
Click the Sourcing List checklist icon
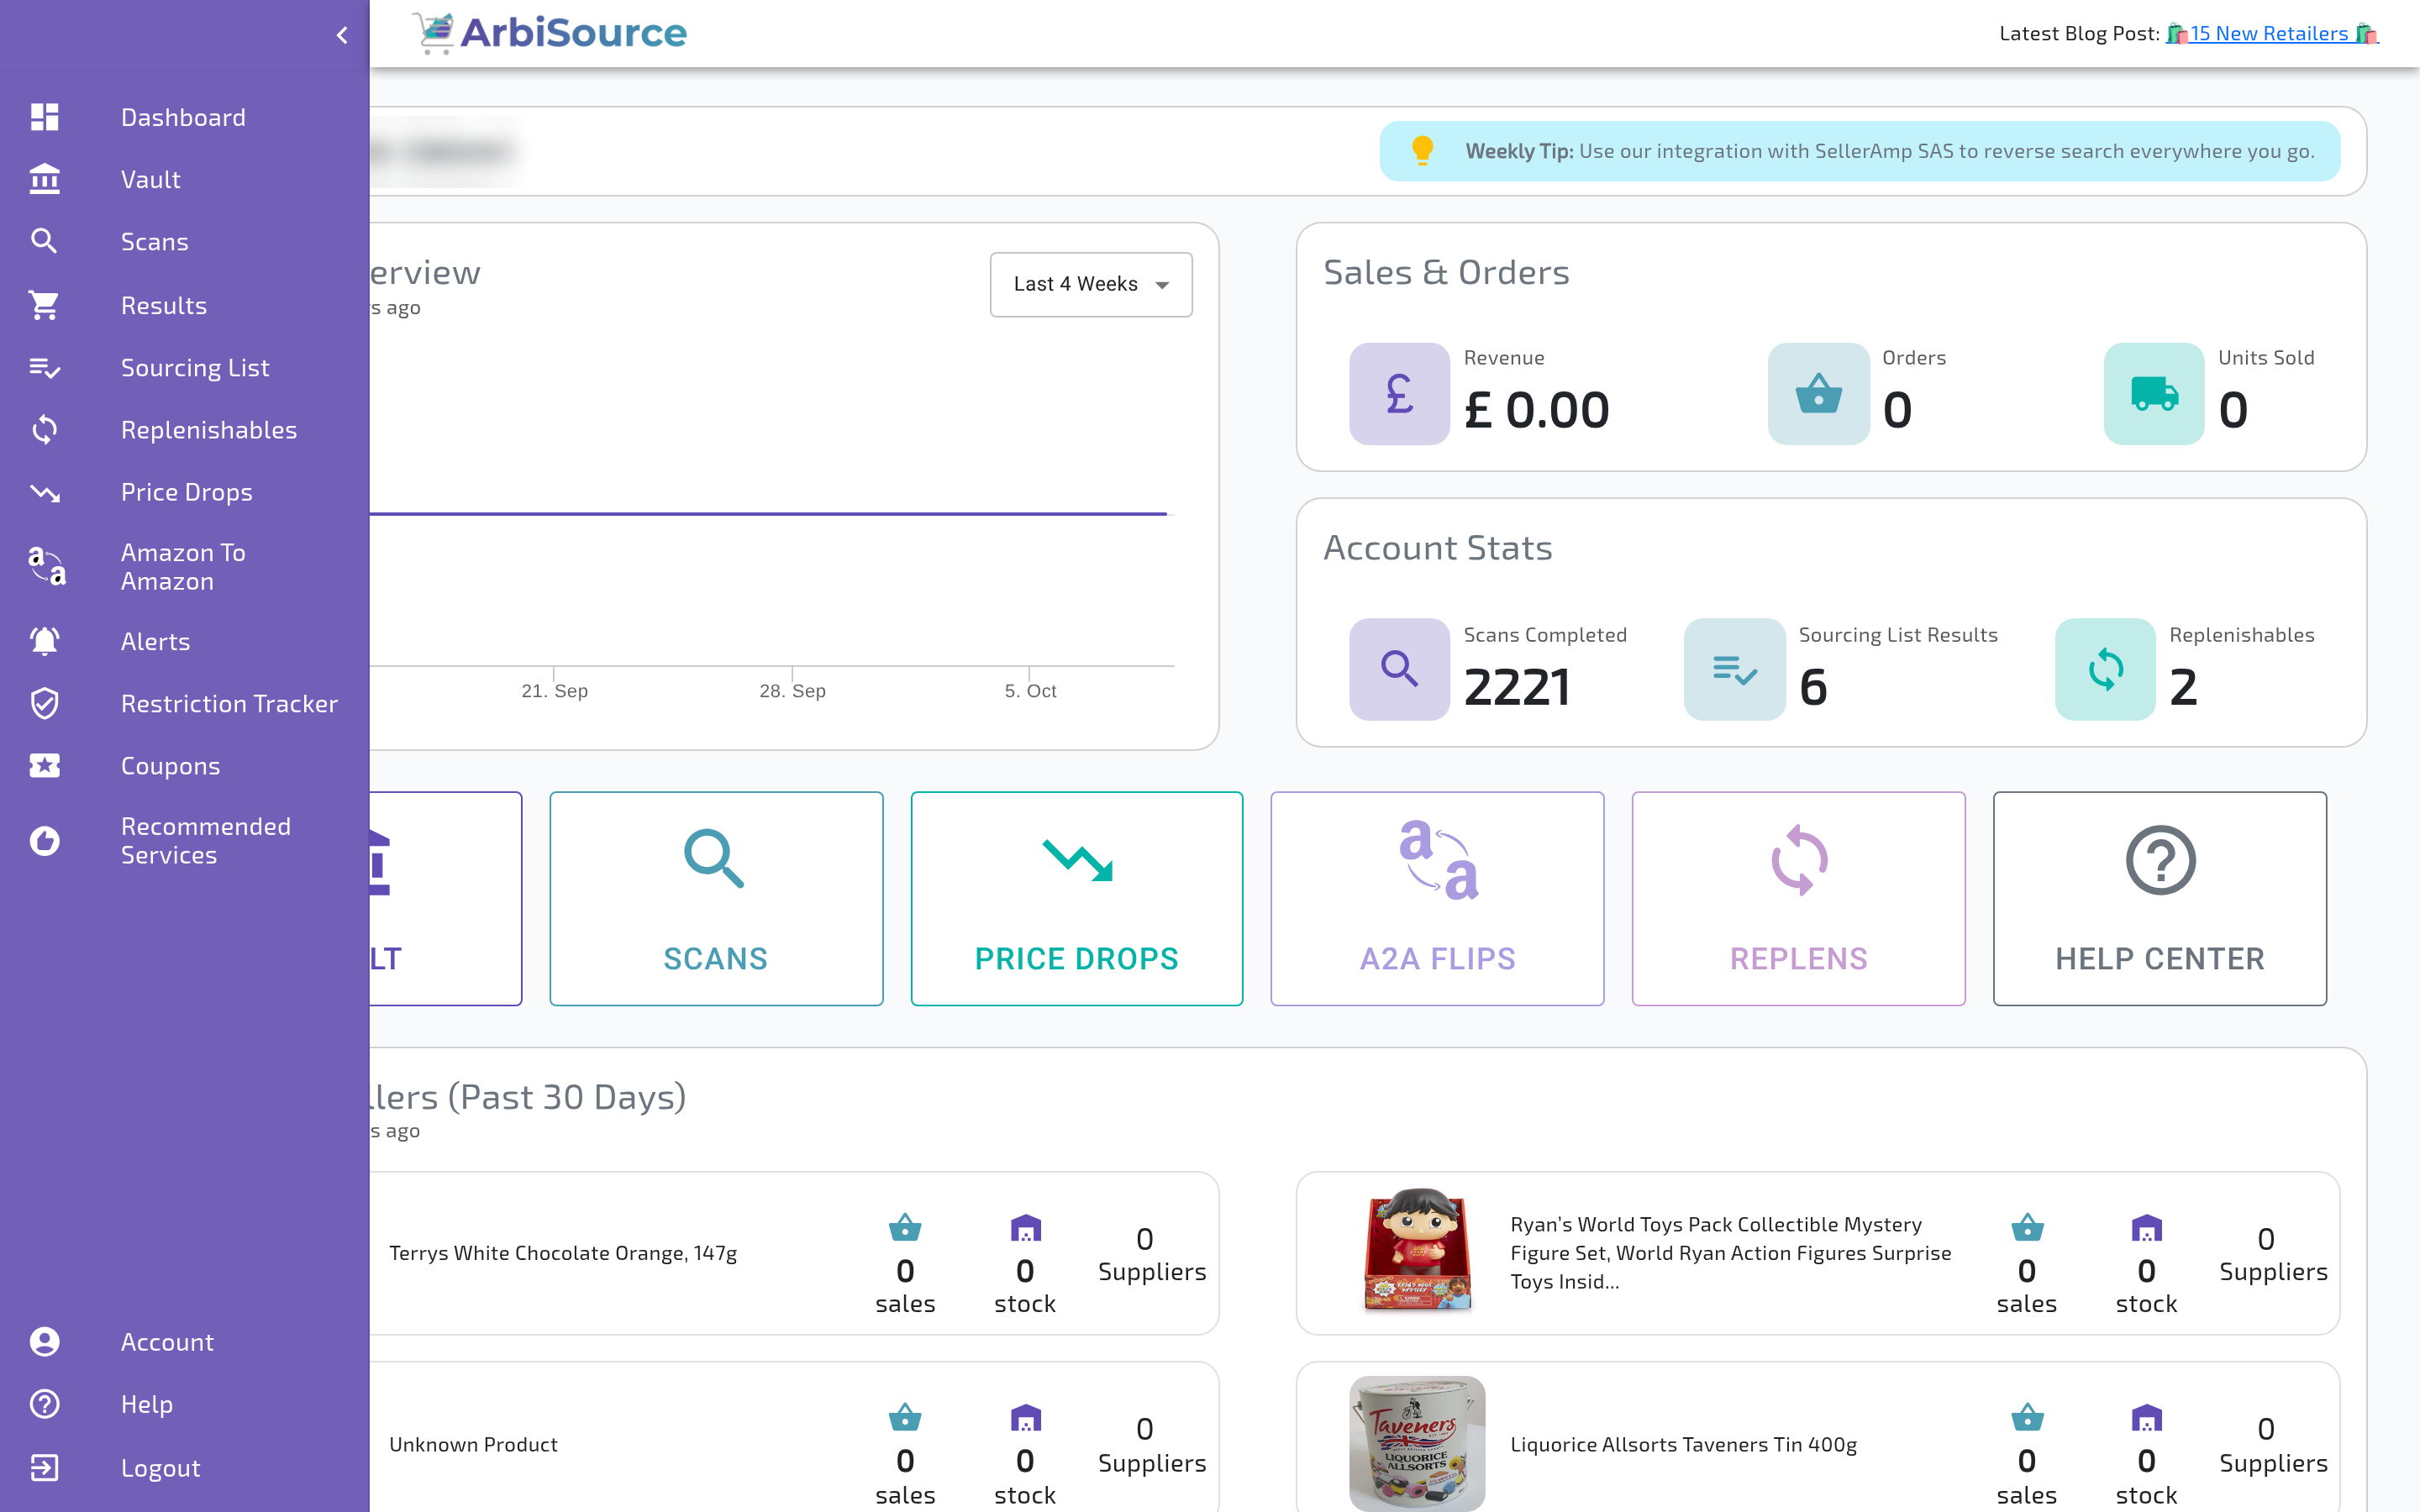pos(44,368)
